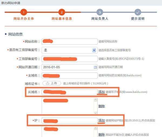The image size is (162, 137).
Task: Click hint text 请填写网站开通日期
Action: [x=110, y=67]
